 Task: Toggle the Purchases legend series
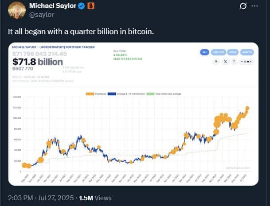coord(93,93)
